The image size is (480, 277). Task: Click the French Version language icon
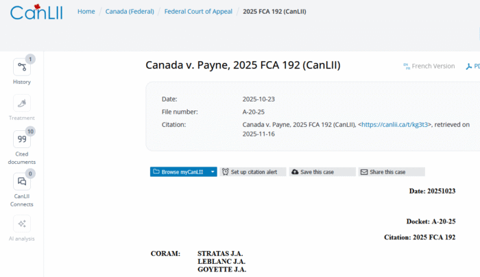pyautogui.click(x=407, y=67)
